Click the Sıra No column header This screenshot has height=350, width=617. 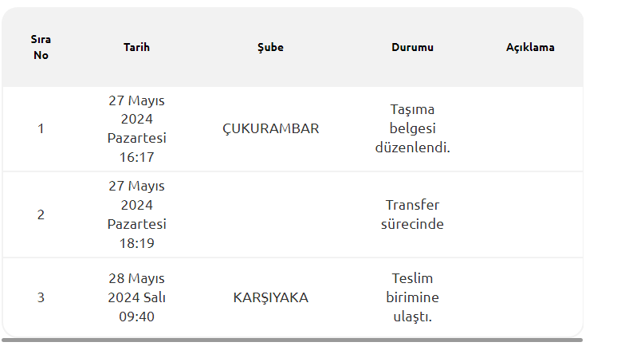tap(41, 47)
